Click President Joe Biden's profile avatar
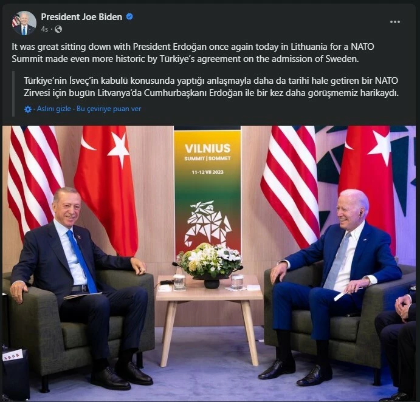 24,23
